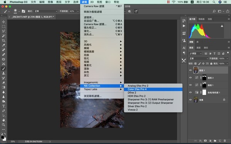Screen dimensions: 231x144
Task: Expand the 风格化 submenu
Action: 102,45
